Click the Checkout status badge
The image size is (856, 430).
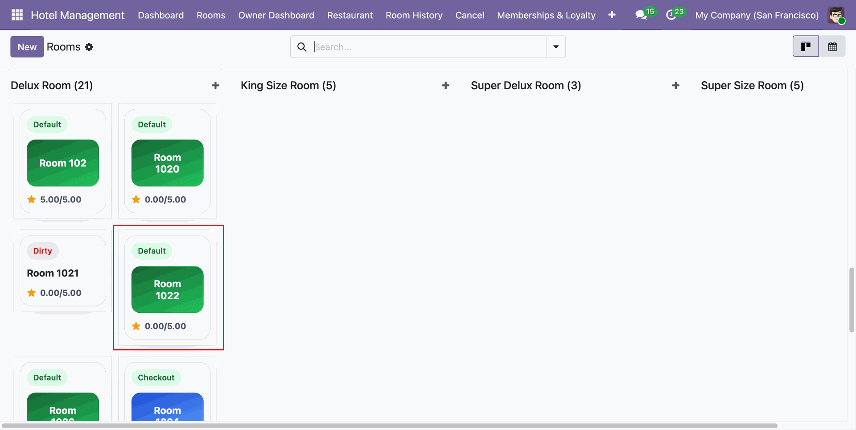(156, 377)
